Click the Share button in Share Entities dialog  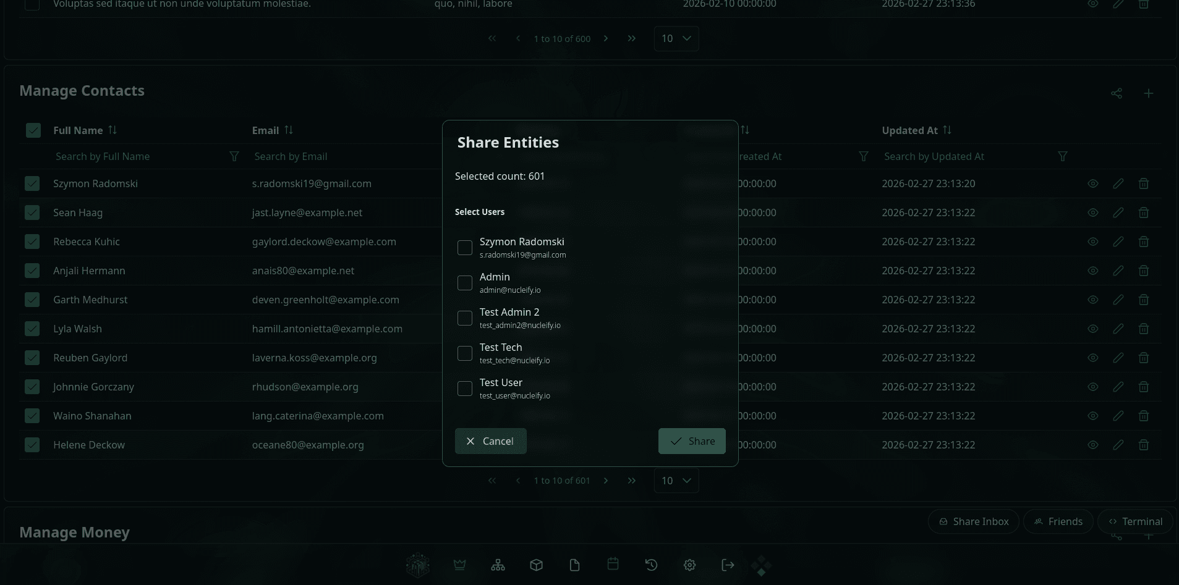(x=692, y=441)
